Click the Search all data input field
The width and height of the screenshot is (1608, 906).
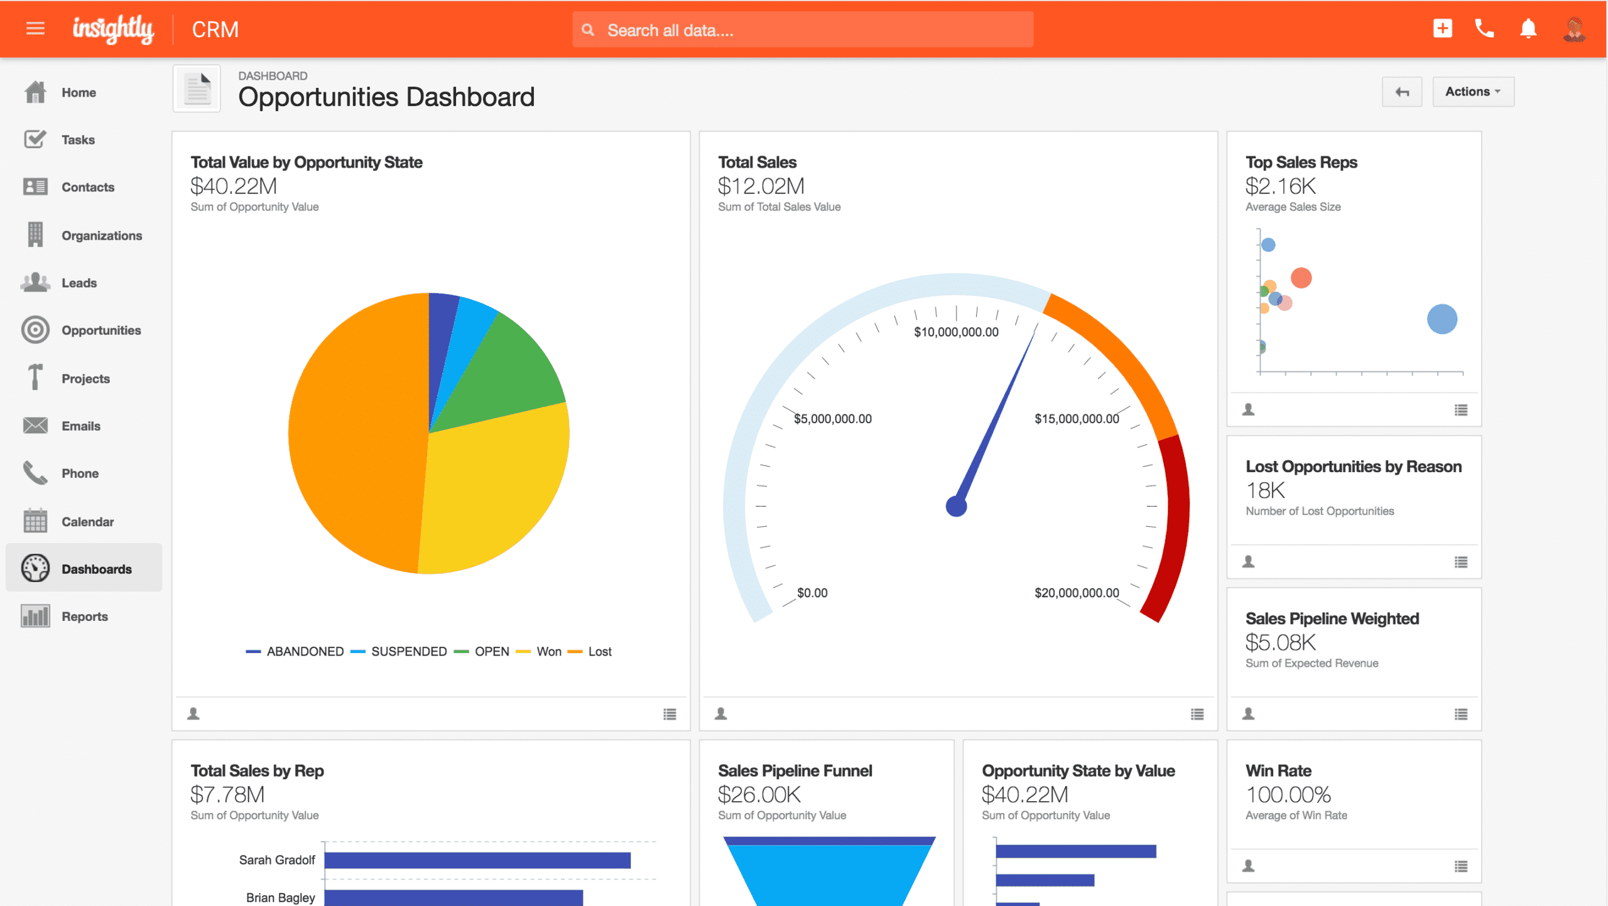click(x=804, y=30)
